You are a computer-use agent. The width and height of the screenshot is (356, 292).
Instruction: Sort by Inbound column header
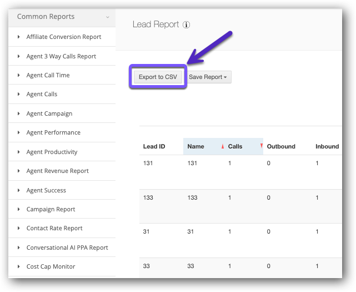327,146
